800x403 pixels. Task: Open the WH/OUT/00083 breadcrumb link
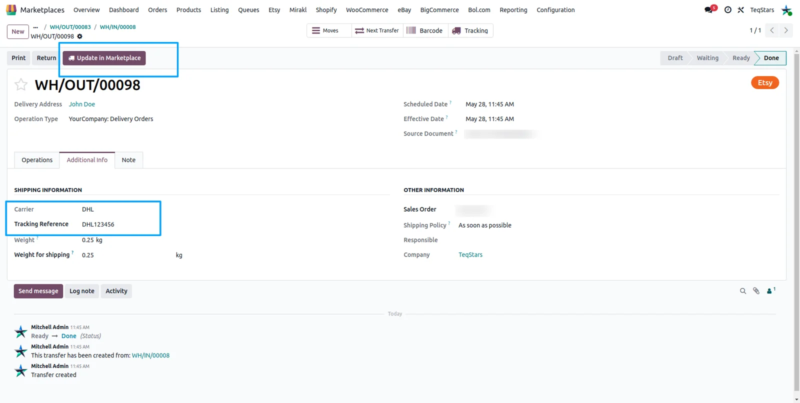(x=70, y=27)
